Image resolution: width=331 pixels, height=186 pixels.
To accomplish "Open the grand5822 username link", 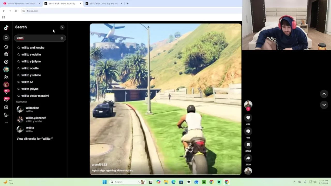I will click(x=99, y=165).
